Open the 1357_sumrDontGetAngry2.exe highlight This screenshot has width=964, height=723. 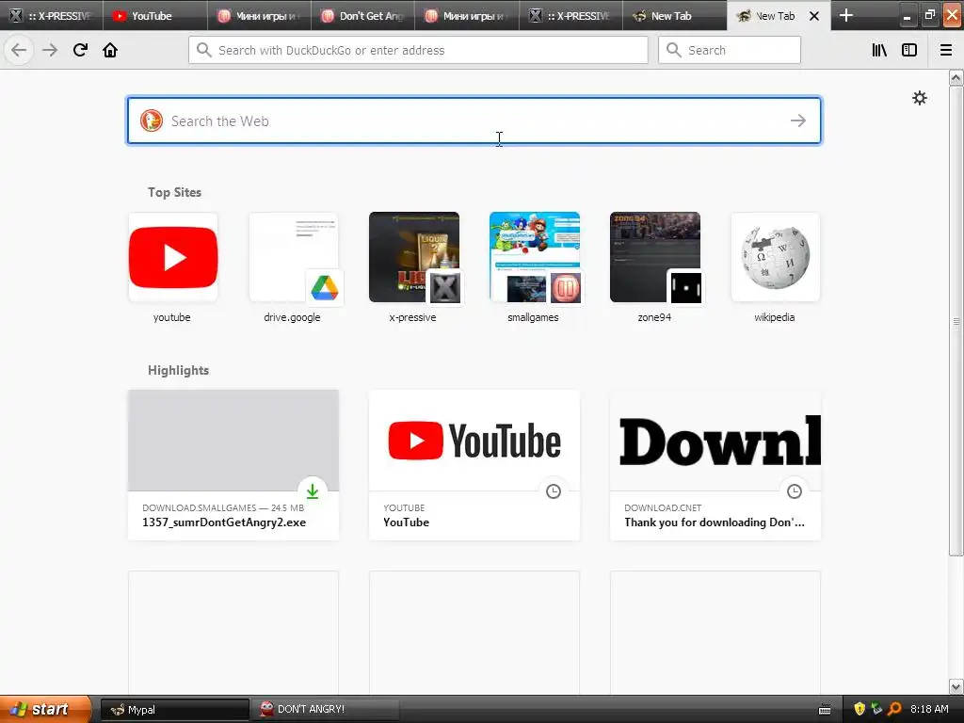coord(233,465)
